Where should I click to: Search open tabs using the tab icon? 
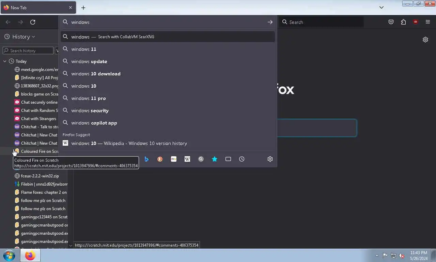[228, 159]
